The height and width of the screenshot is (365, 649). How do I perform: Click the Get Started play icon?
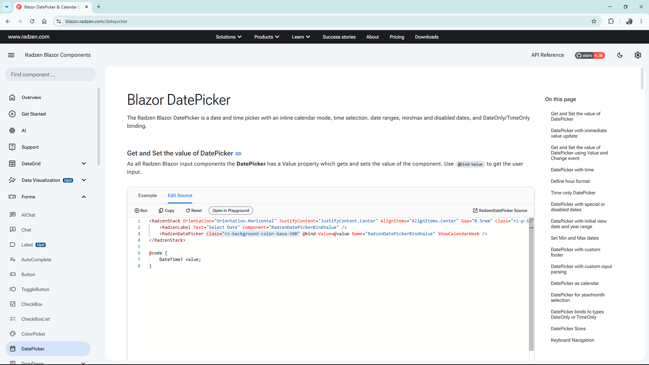12,114
